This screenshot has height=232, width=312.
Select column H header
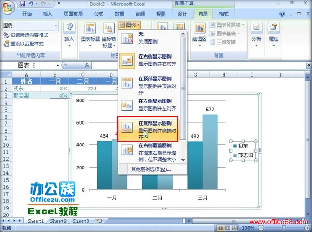[224, 75]
